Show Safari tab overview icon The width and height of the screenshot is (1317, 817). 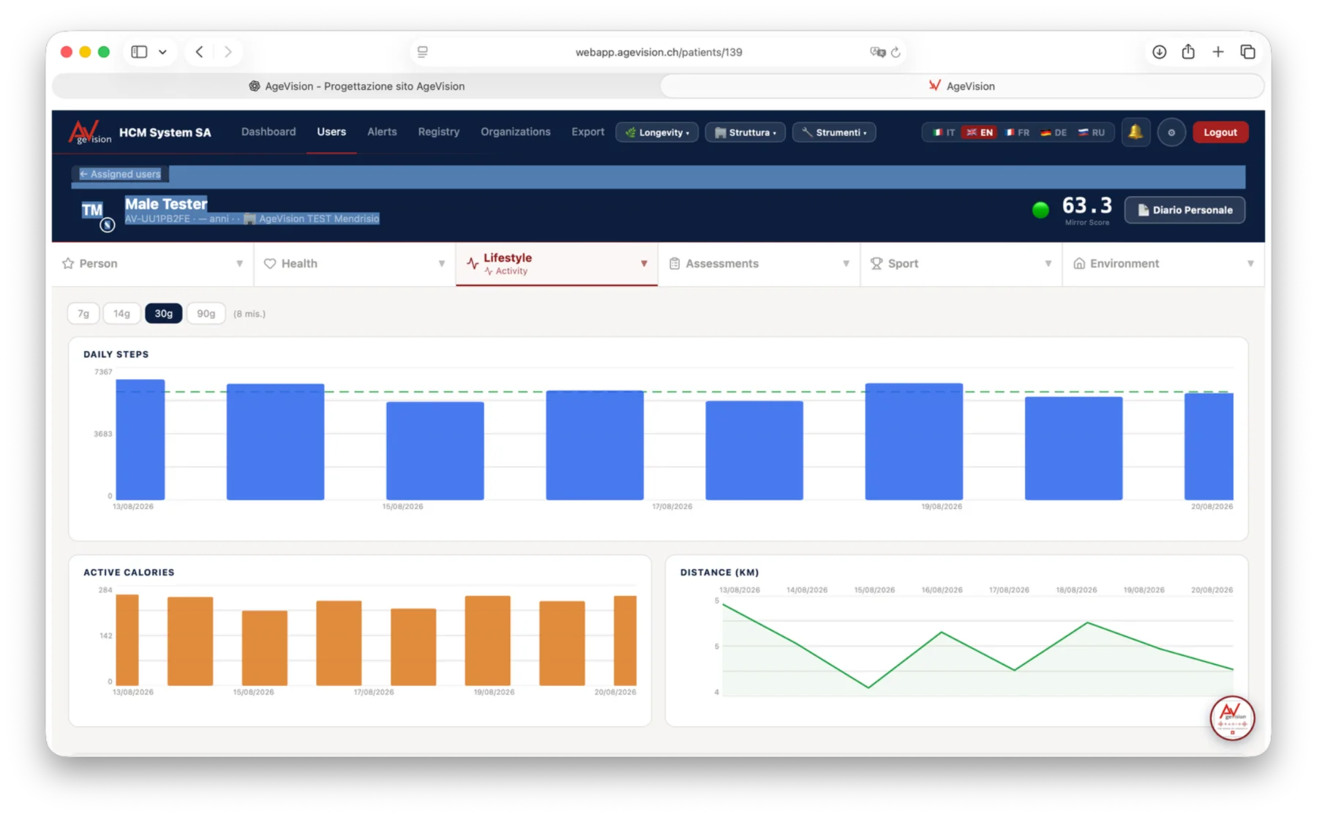tap(1247, 52)
